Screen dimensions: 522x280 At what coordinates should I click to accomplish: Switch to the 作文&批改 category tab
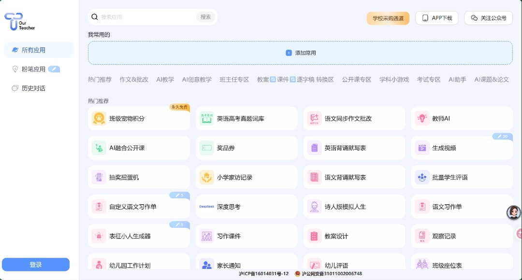pyautogui.click(x=134, y=80)
